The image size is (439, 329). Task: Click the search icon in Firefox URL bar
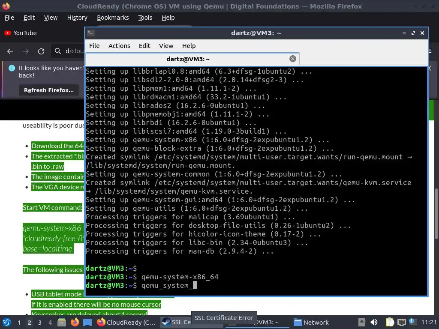pyautogui.click(x=58, y=51)
